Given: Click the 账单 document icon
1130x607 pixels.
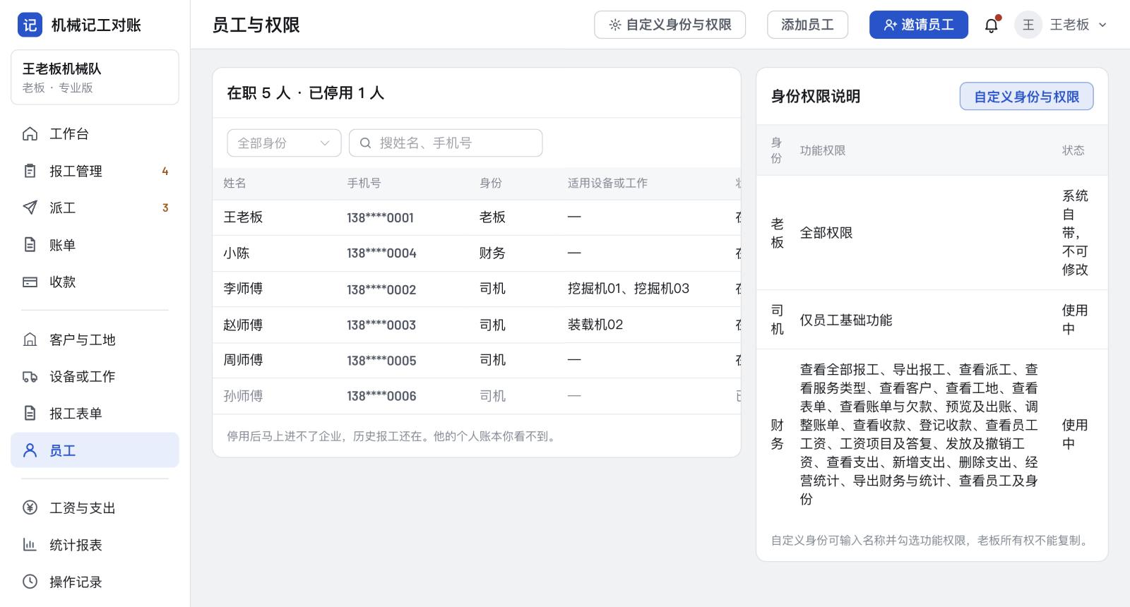Looking at the screenshot, I should coord(30,245).
